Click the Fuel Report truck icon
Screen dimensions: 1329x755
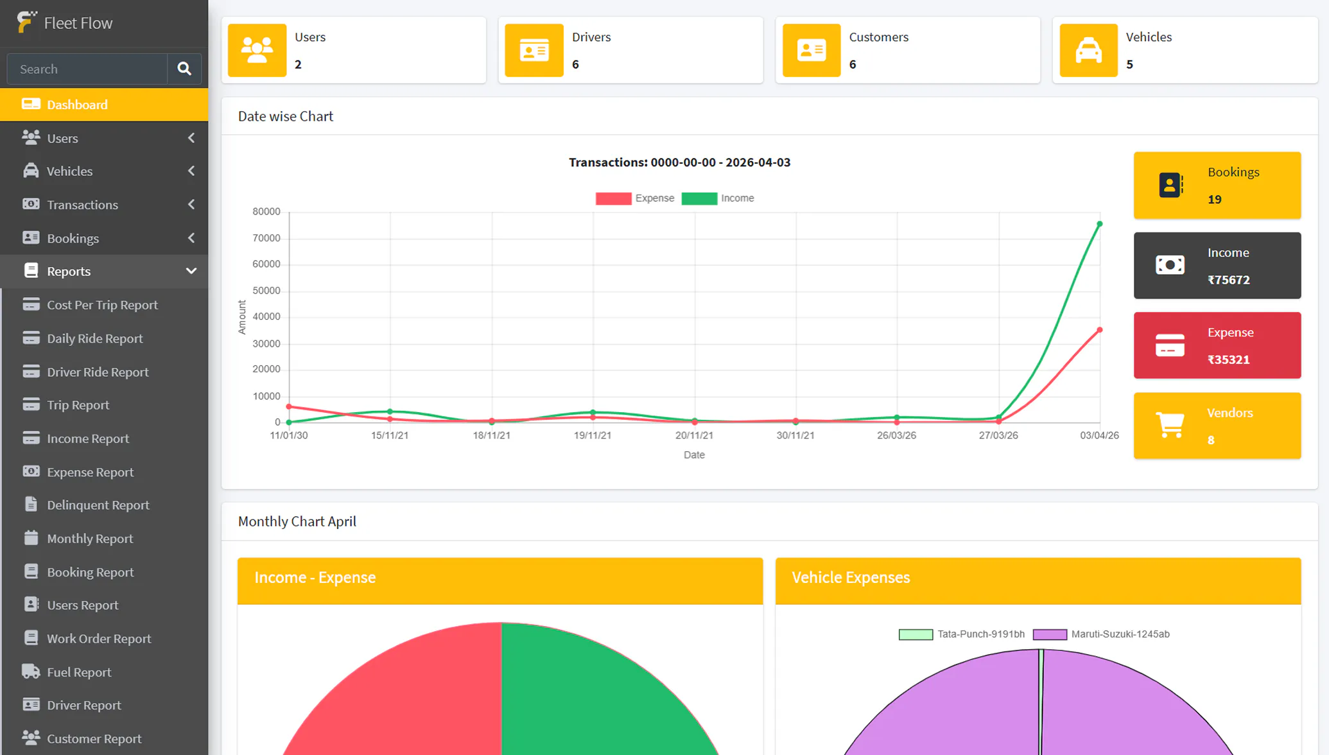coord(31,672)
